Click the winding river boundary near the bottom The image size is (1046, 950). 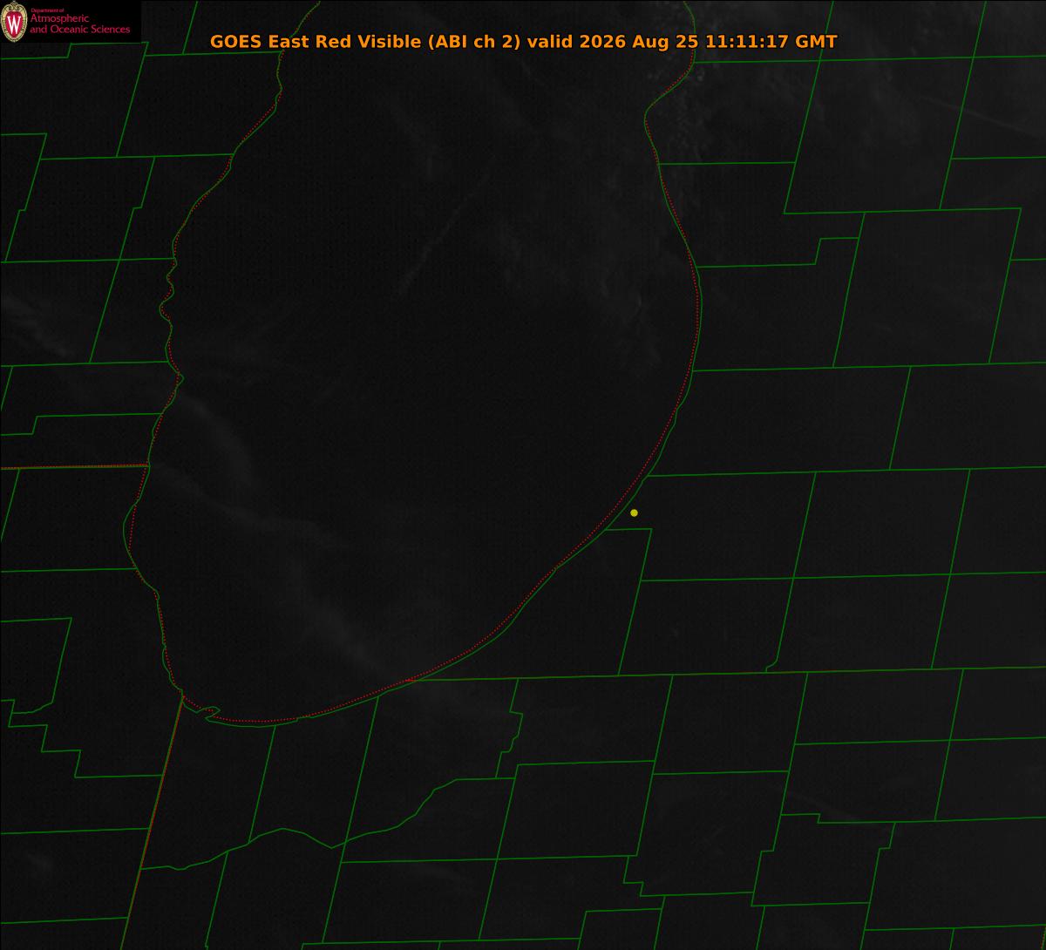pyautogui.click(x=288, y=837)
